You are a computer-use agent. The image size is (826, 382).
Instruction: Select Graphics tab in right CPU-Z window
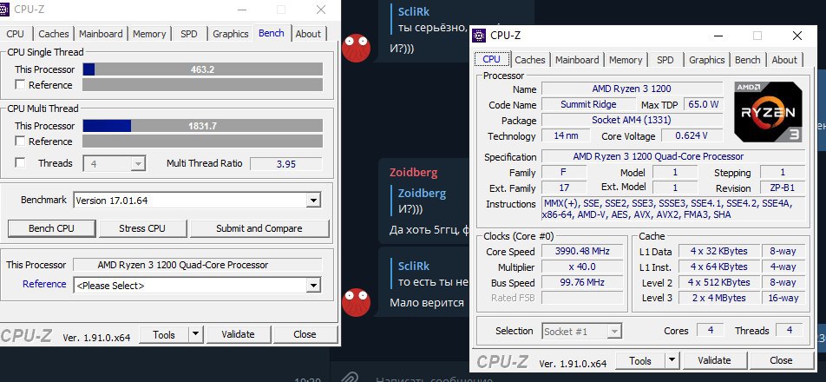click(706, 60)
